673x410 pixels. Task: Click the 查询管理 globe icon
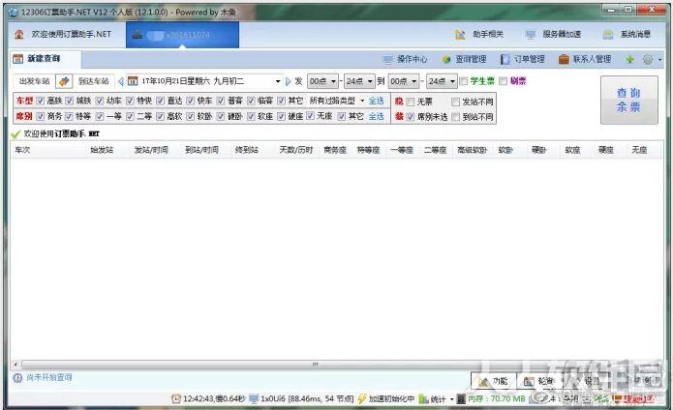click(x=446, y=59)
